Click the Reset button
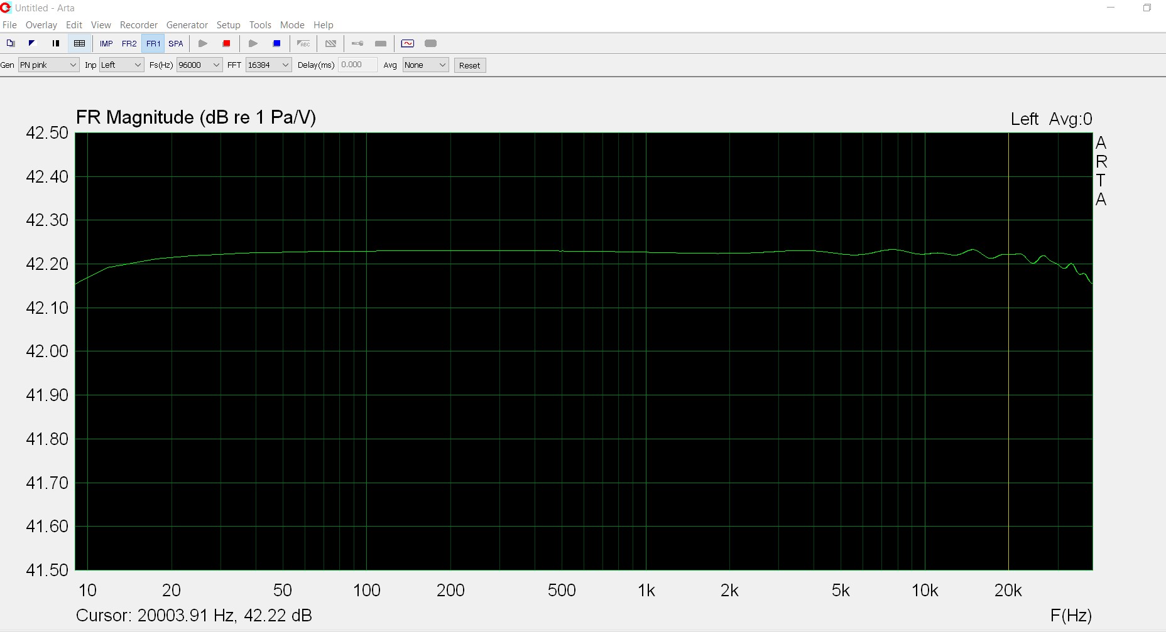The image size is (1166, 632). click(469, 65)
